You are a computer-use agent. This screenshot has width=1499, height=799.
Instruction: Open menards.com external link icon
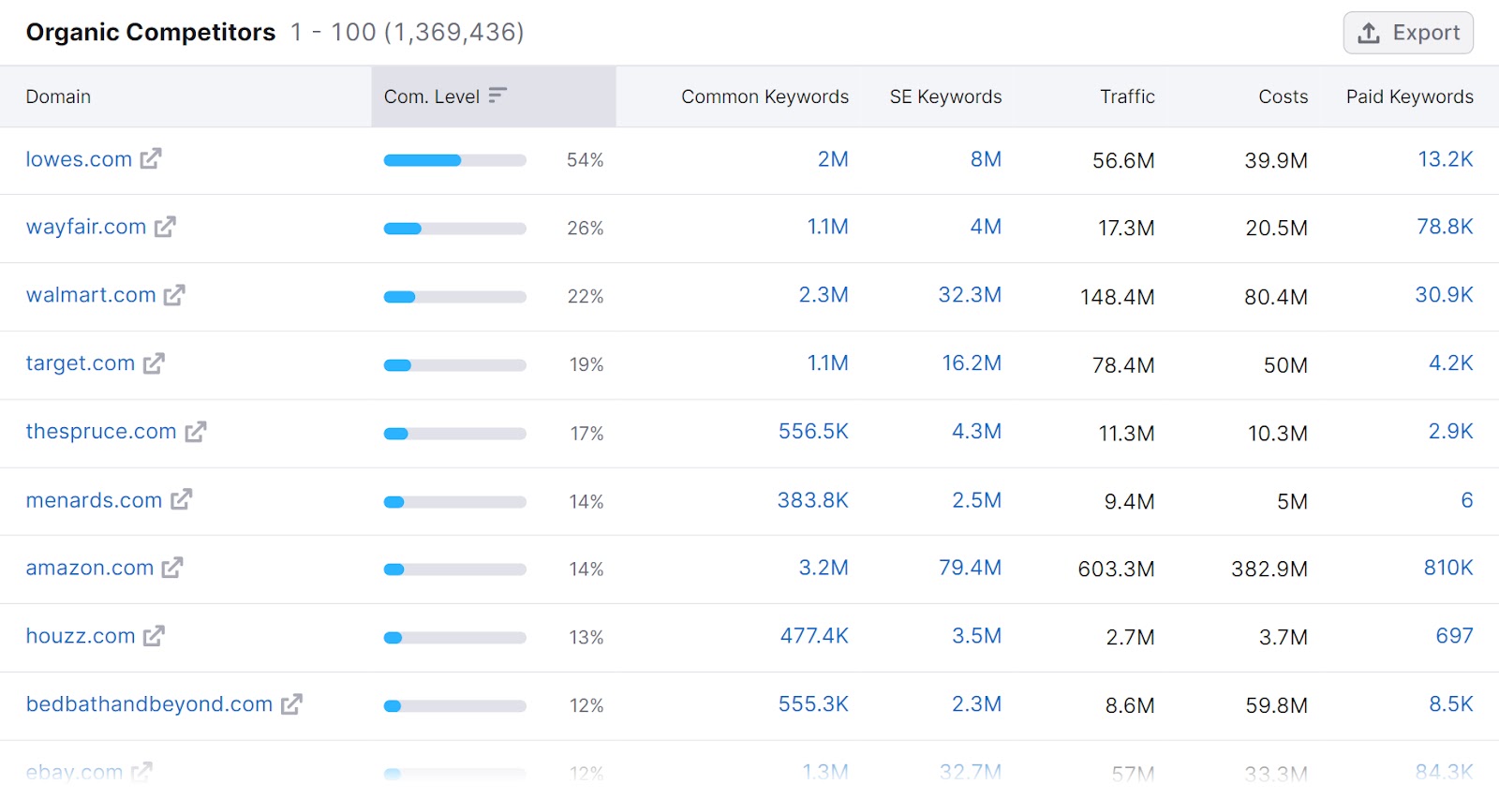[x=181, y=500]
